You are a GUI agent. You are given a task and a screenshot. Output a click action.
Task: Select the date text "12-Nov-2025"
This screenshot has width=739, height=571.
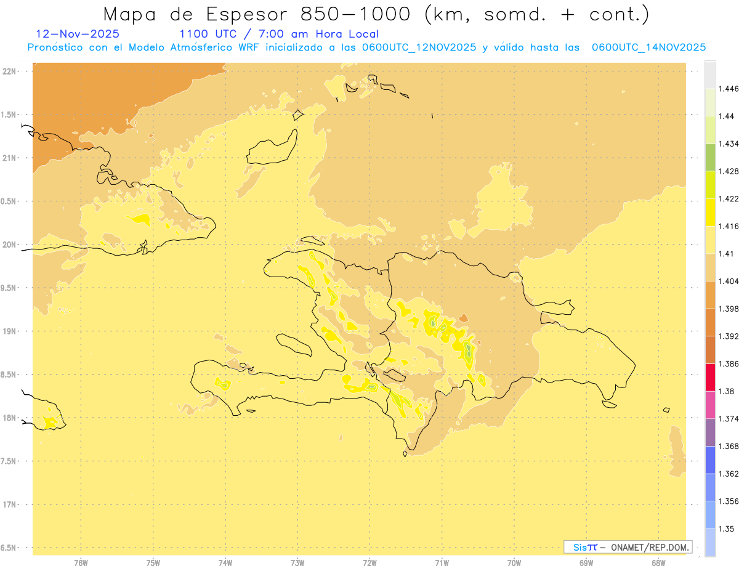78,34
